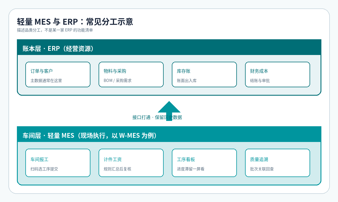Click the subtitle '描述品类分工，不是某一家 ERP 的功能清单'
The width and height of the screenshot is (338, 202).
(55, 30)
